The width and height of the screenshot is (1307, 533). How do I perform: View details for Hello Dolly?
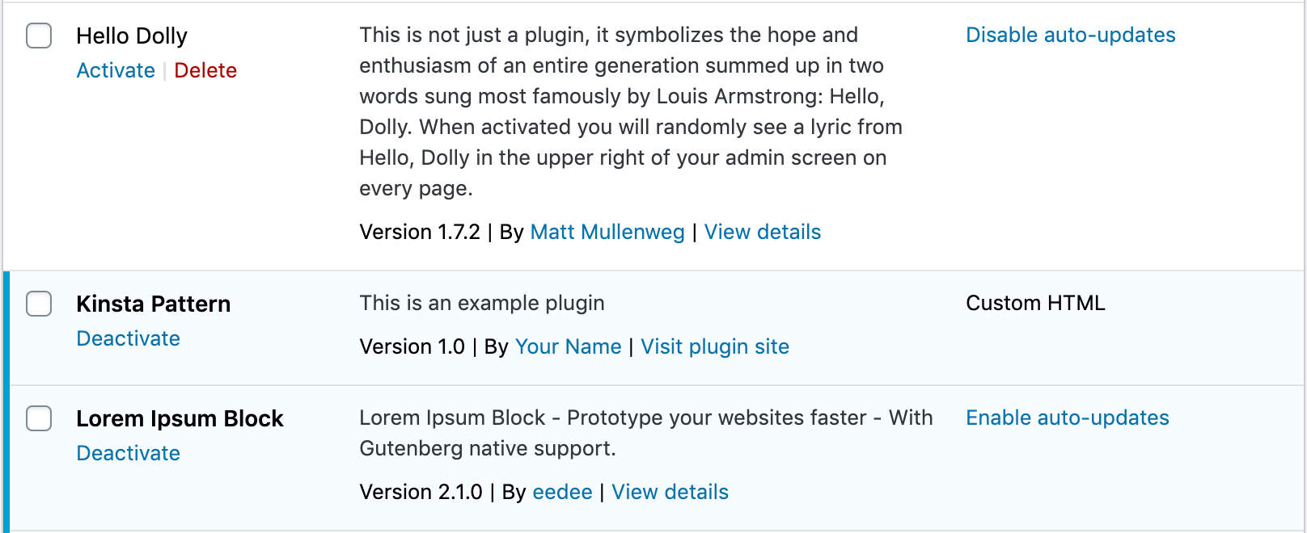point(762,232)
